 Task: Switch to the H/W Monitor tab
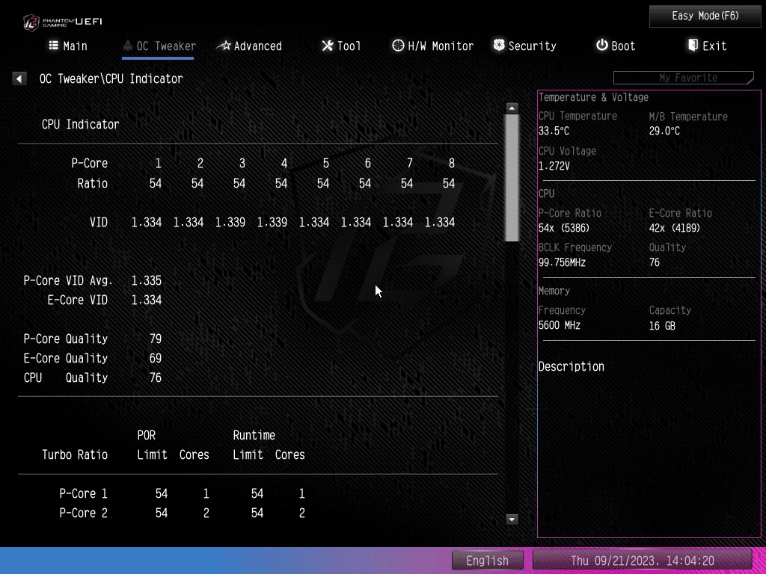(x=440, y=46)
